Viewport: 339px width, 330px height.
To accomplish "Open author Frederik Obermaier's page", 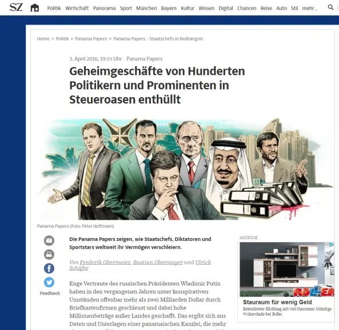I will (105, 262).
